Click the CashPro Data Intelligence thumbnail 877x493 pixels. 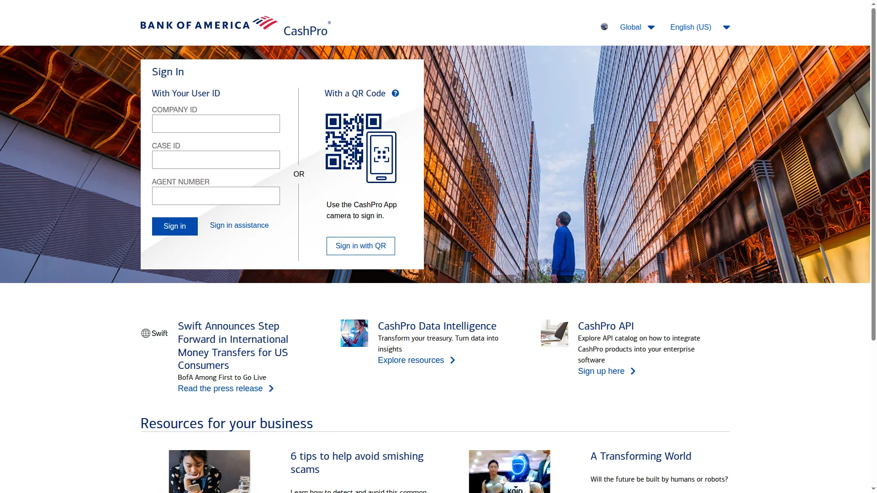pos(354,333)
